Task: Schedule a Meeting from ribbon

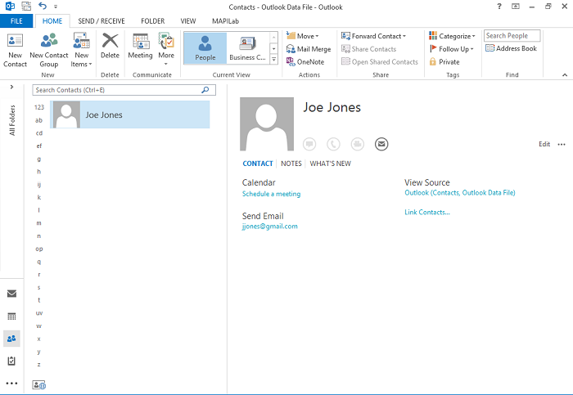Action: [x=140, y=46]
